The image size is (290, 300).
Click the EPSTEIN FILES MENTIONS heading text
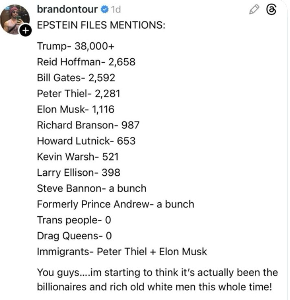click(x=101, y=25)
